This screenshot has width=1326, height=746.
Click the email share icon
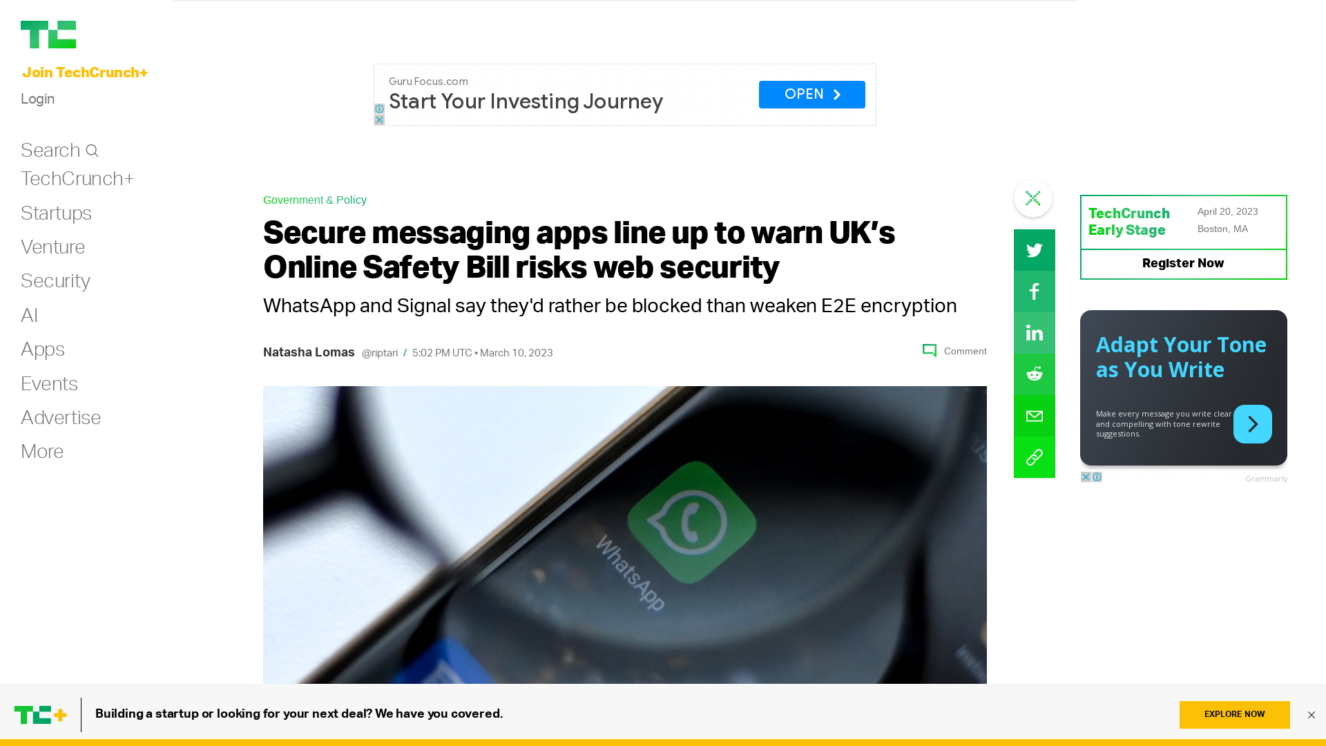pos(1035,415)
